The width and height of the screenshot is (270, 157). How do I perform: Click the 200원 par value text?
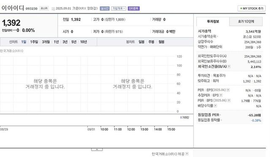[x=249, y=47]
